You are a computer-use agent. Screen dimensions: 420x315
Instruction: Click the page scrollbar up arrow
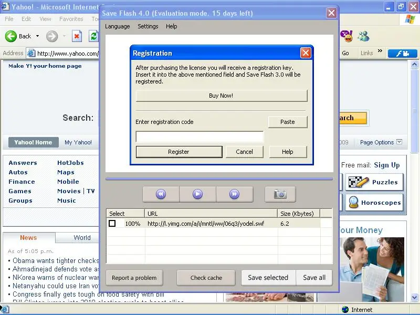pos(414,64)
